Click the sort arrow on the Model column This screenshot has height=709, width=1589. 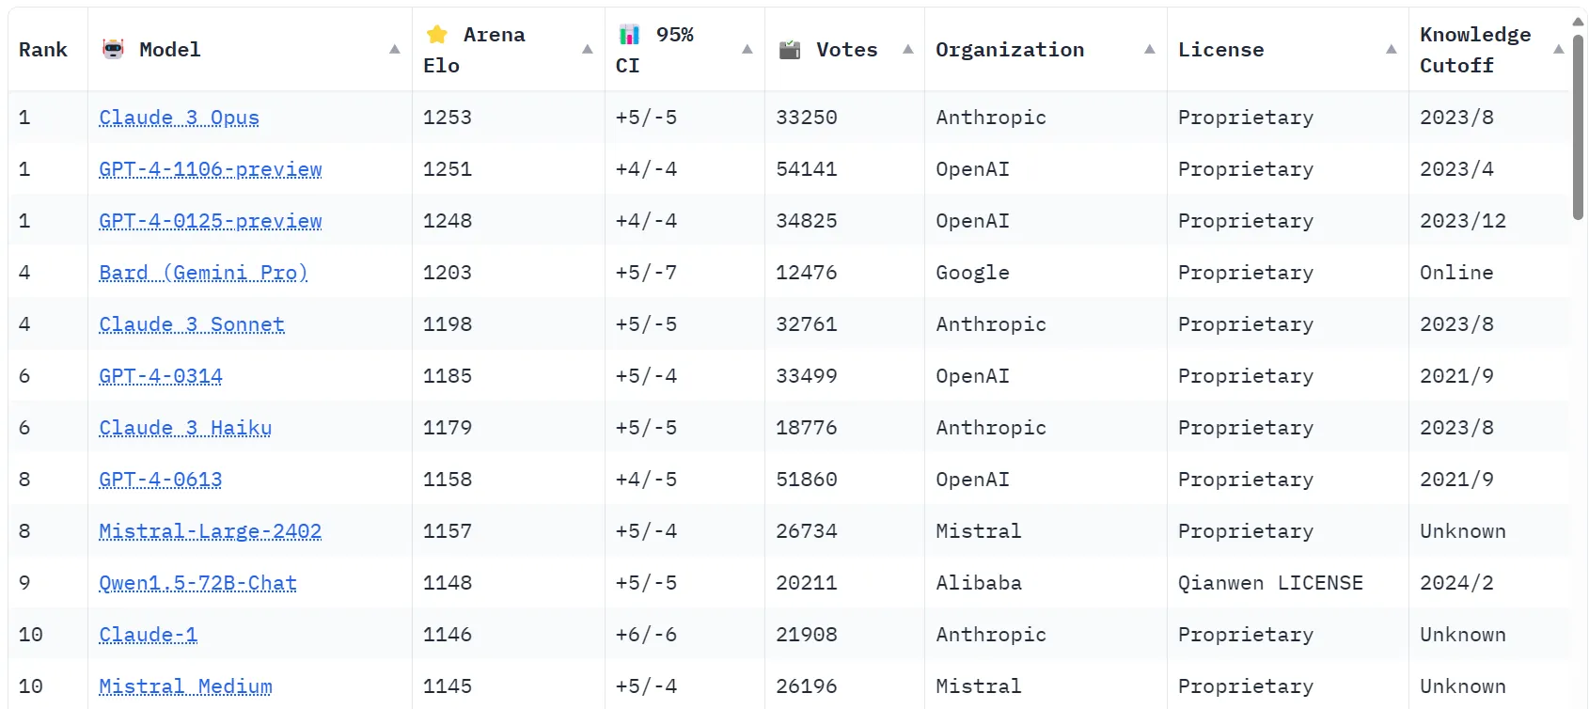coord(394,50)
